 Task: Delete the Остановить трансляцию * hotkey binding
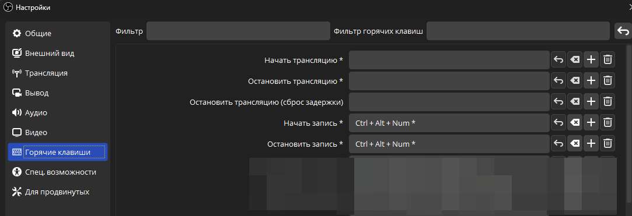click(x=607, y=81)
